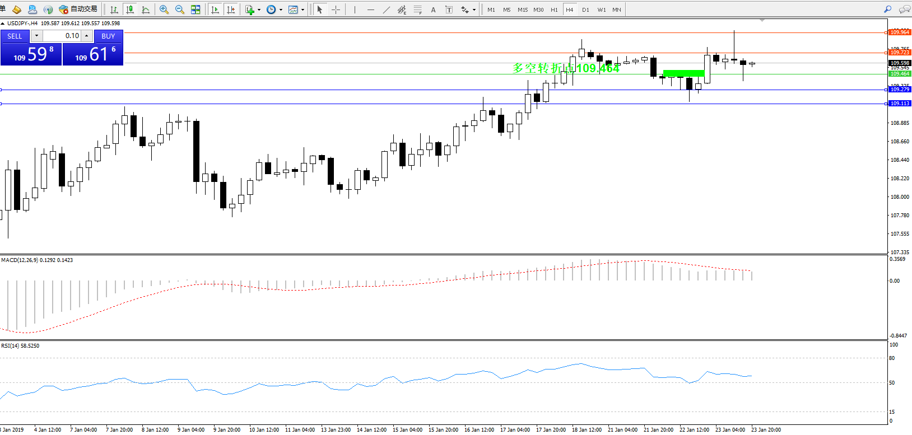Switch to the D1 timeframe
Viewport: 912px width, 435px height.
coord(585,10)
